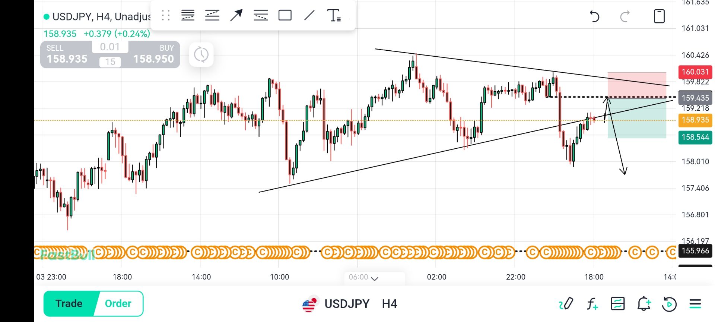Pick the horizontal lines drawing tool

tap(188, 16)
